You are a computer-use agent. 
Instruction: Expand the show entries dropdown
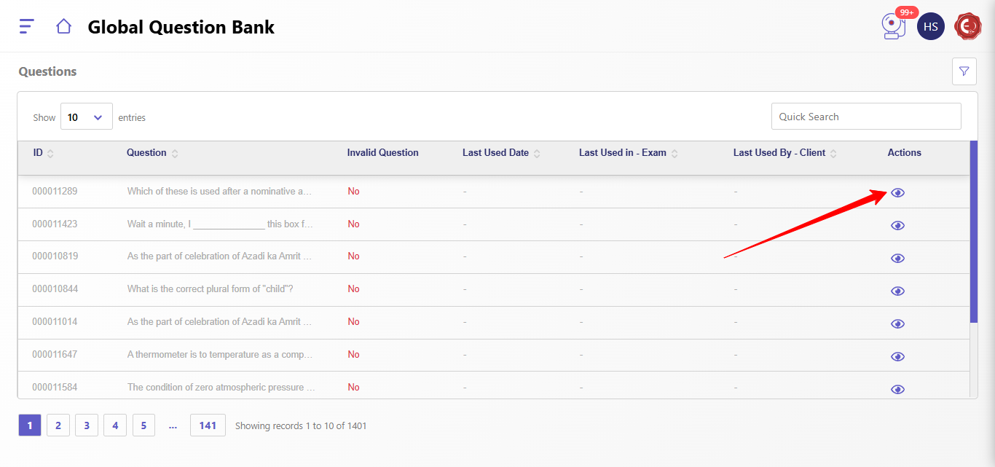(86, 117)
